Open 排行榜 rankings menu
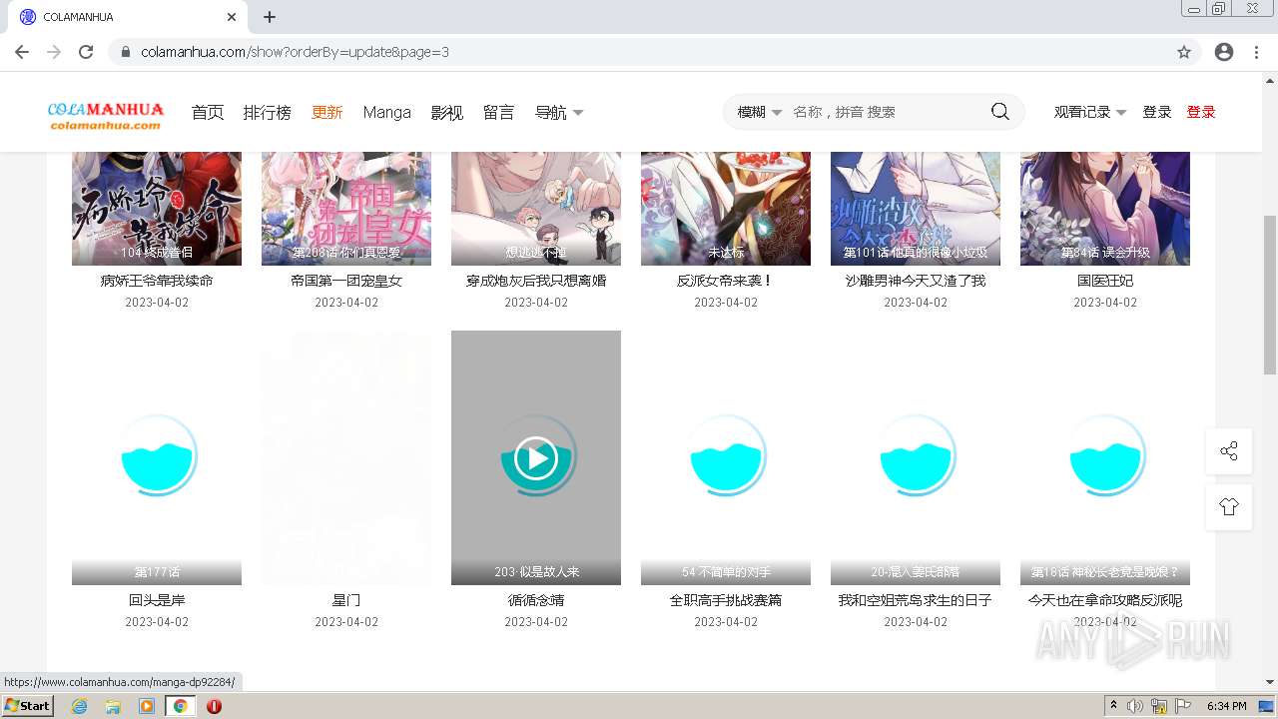Viewport: 1278px width, 719px height. click(x=268, y=113)
